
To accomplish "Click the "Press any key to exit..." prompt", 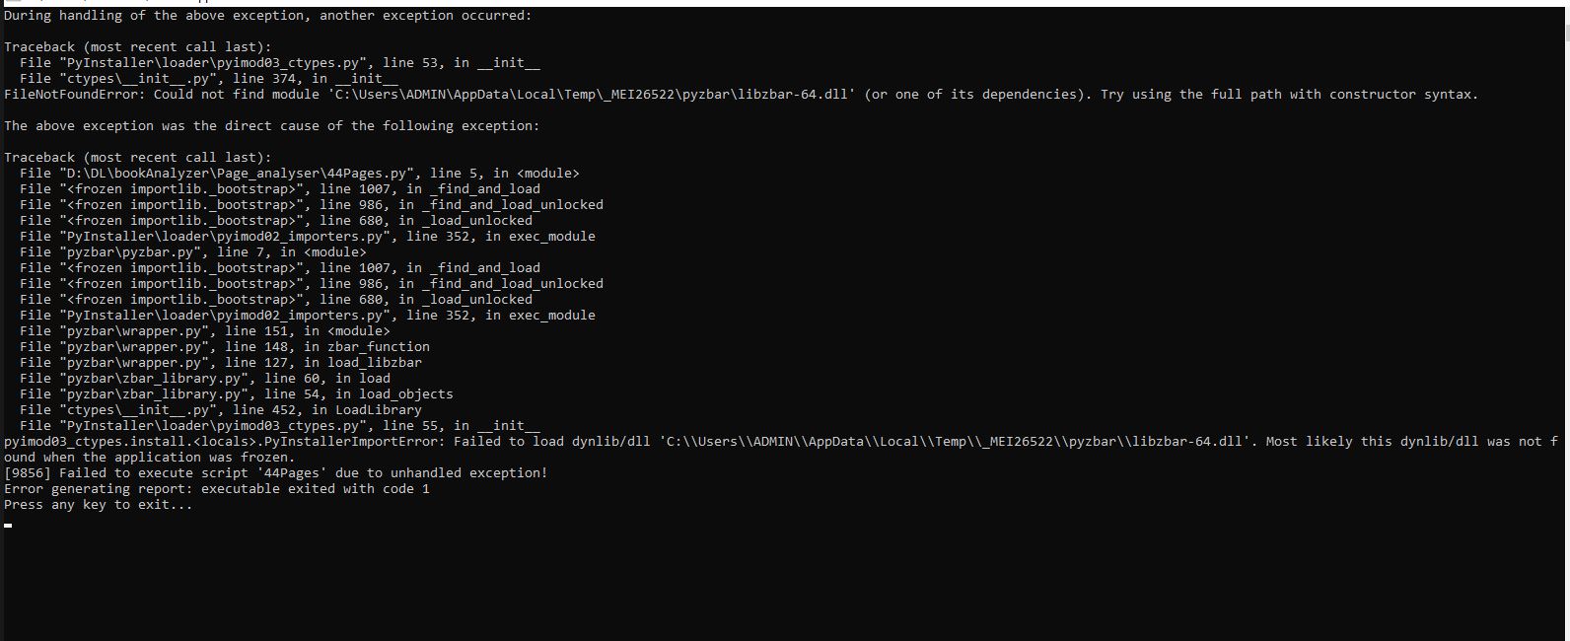I will coord(99,505).
